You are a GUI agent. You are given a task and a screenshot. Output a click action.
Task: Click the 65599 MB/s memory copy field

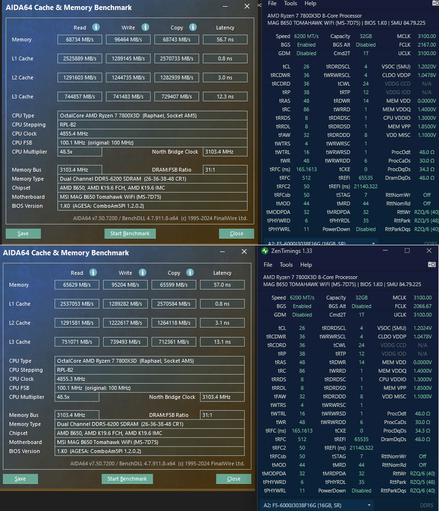[x=173, y=285]
